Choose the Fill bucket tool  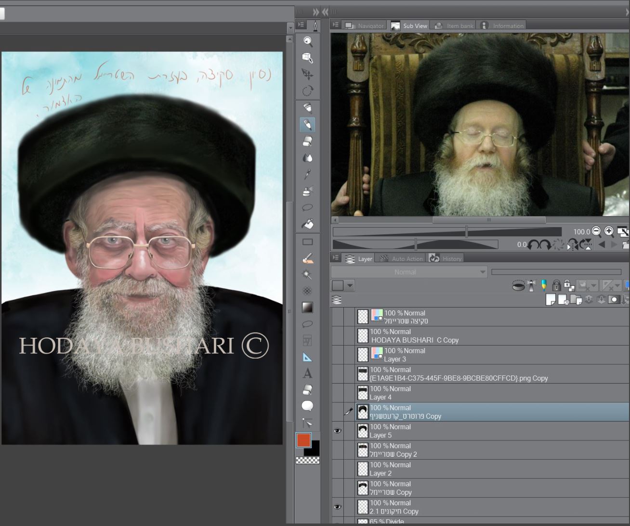pos(308,224)
